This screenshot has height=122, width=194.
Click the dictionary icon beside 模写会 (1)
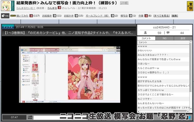click(x=131, y=16)
